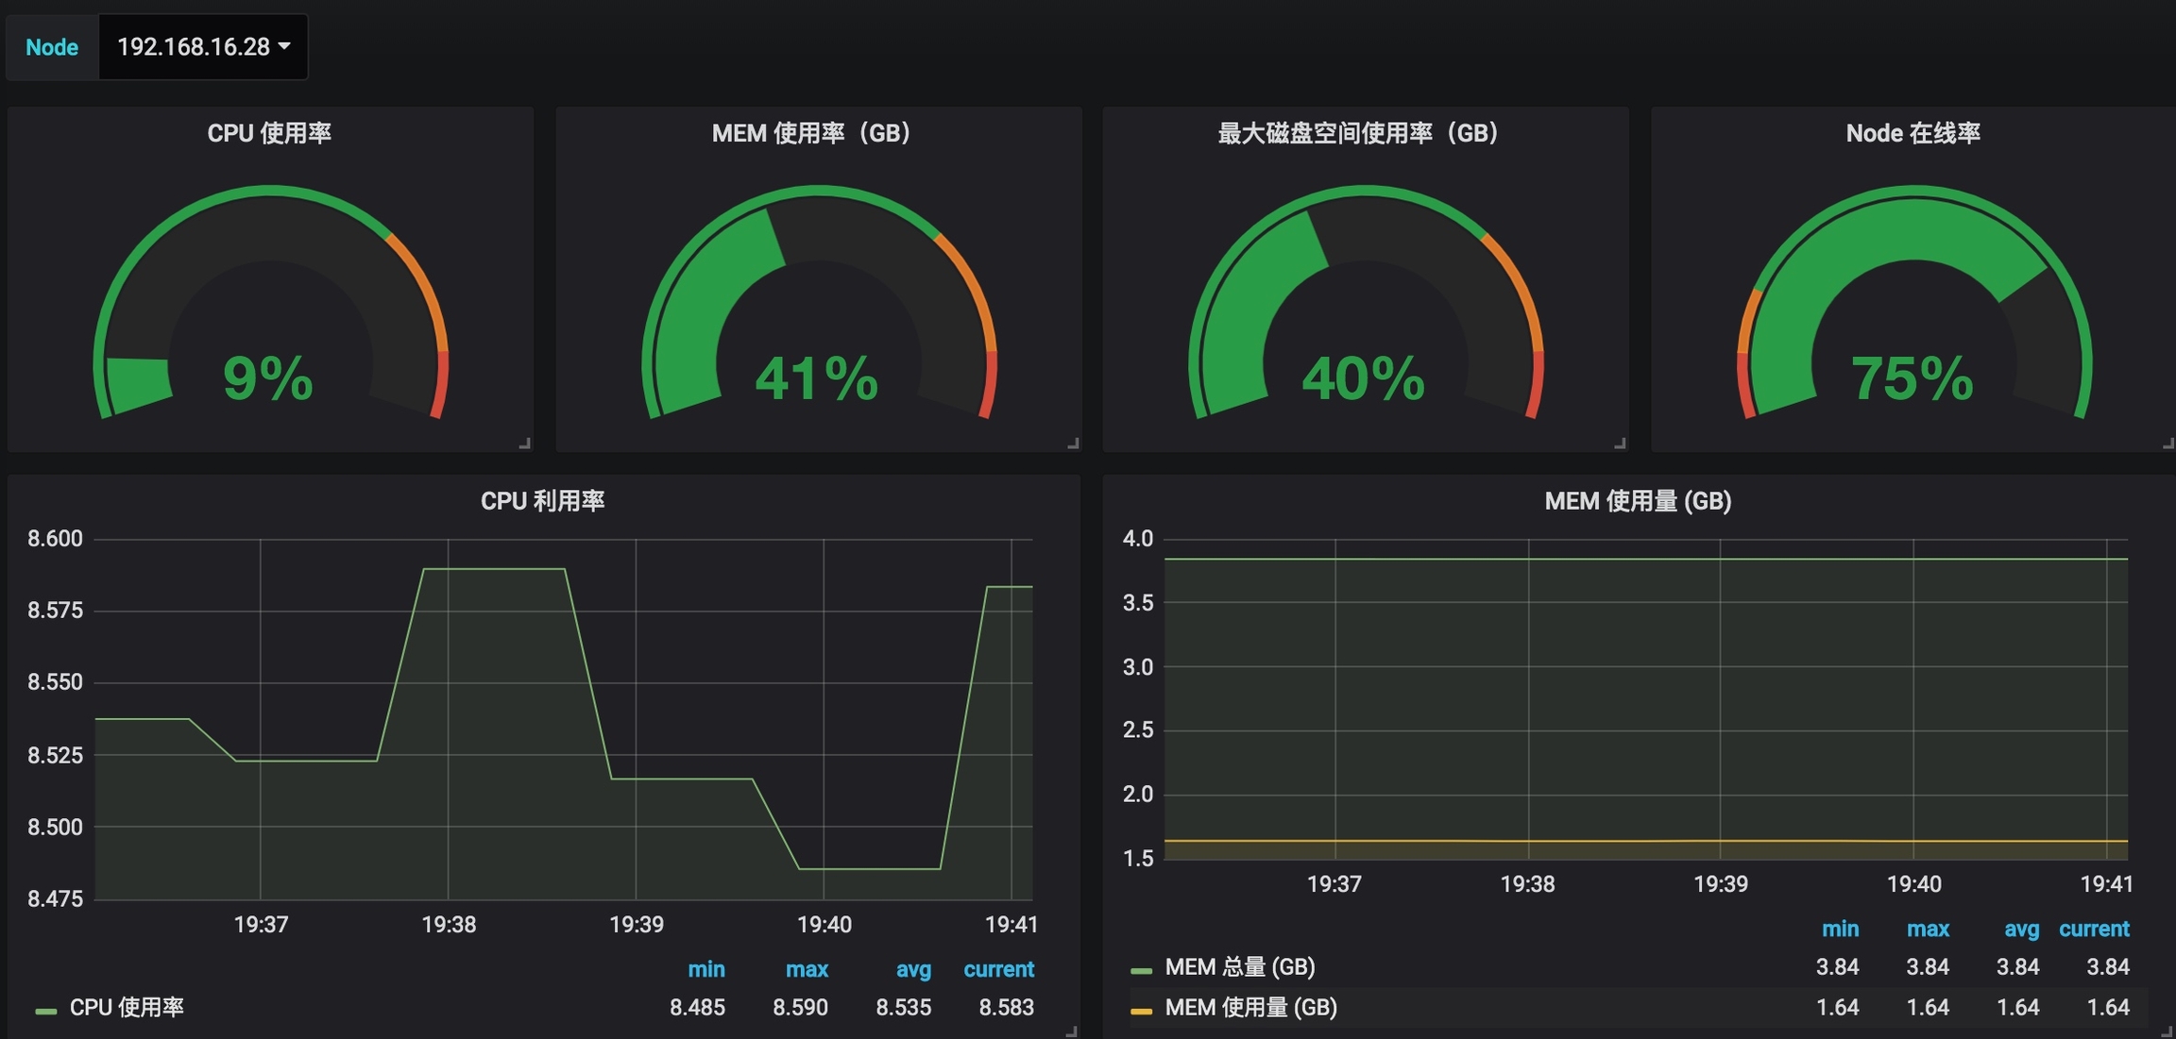This screenshot has height=1039, width=2176.
Task: Click the green CPU 使用率 legend color swatch
Action: [x=45, y=1011]
